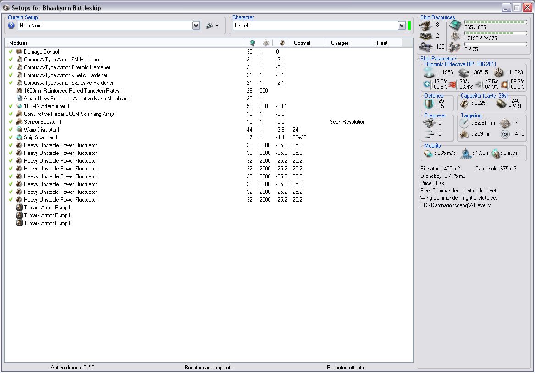
Task: Click the 1600mm Reinforced Rolled Tungsten Plates icon
Action: (19, 91)
